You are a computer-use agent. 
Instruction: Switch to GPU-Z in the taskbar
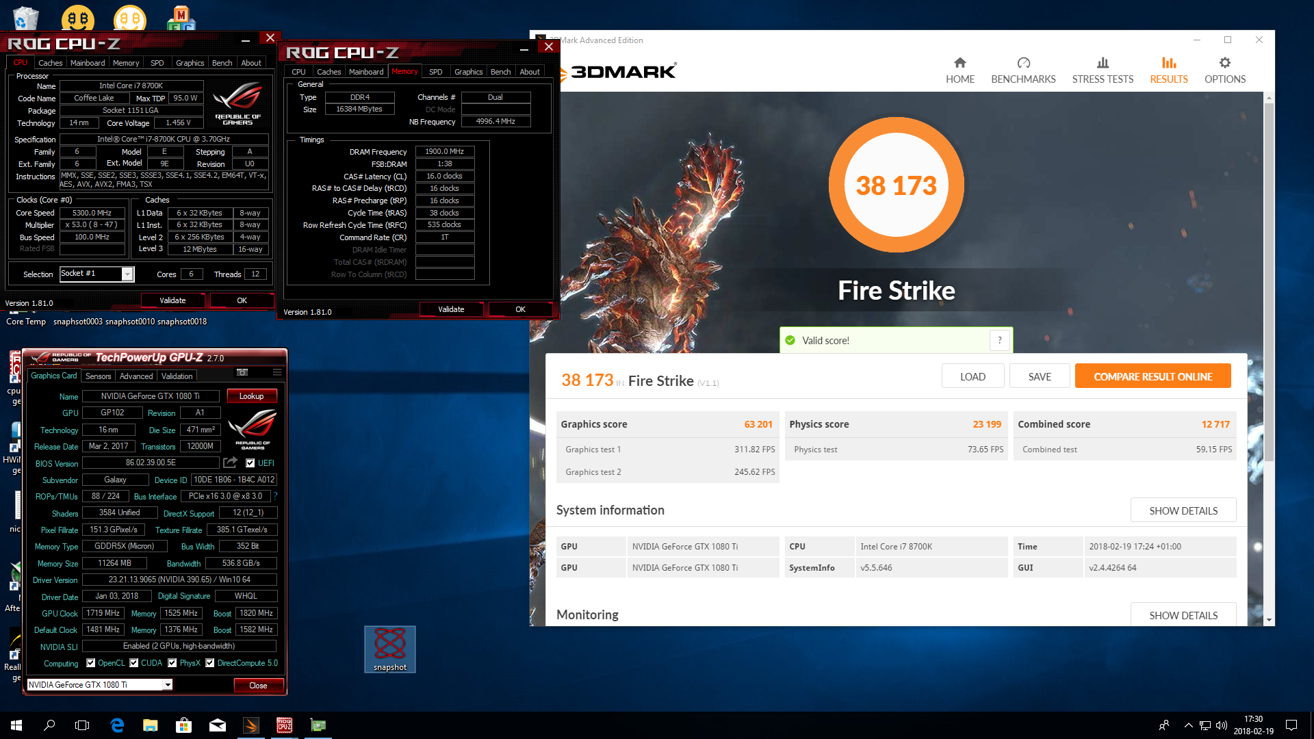coord(318,725)
